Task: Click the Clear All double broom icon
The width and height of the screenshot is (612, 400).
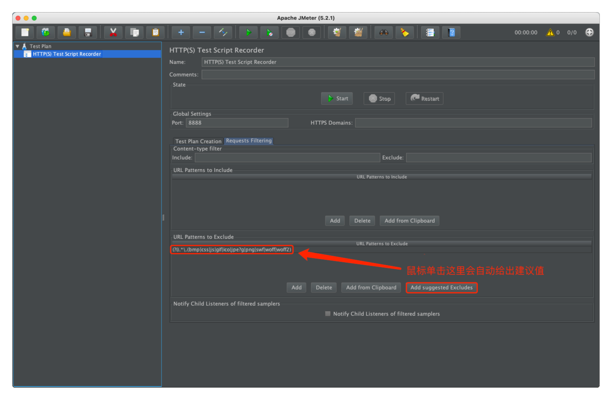Action: (x=358, y=32)
